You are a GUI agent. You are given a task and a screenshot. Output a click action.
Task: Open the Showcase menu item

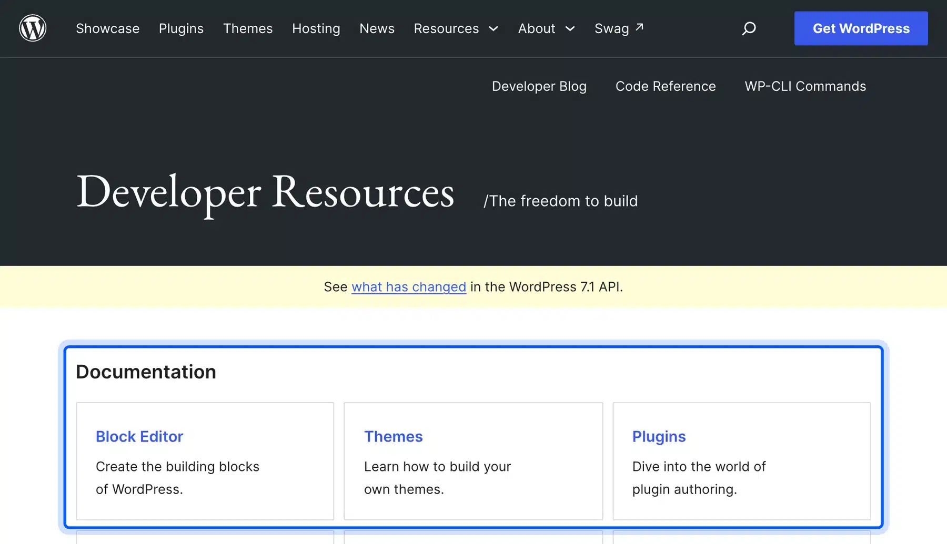(108, 28)
